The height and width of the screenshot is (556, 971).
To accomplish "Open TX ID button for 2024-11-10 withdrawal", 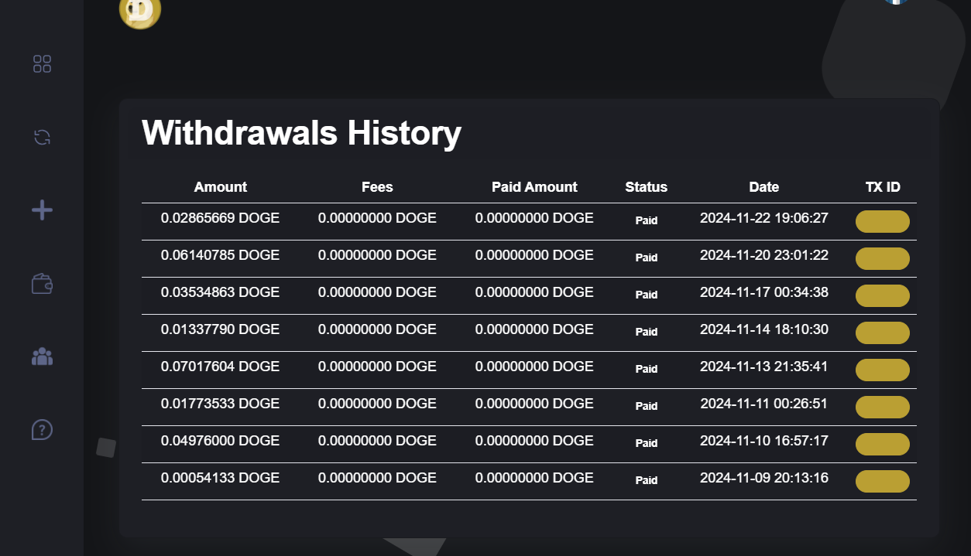I will [882, 444].
